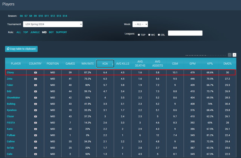Sort table by PLAYER column header
The image size is (241, 158).
pos(16,64)
